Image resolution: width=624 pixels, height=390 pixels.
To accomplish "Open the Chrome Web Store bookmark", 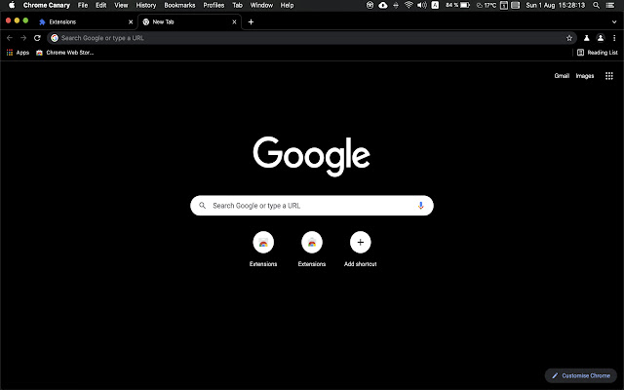I will coord(65,53).
